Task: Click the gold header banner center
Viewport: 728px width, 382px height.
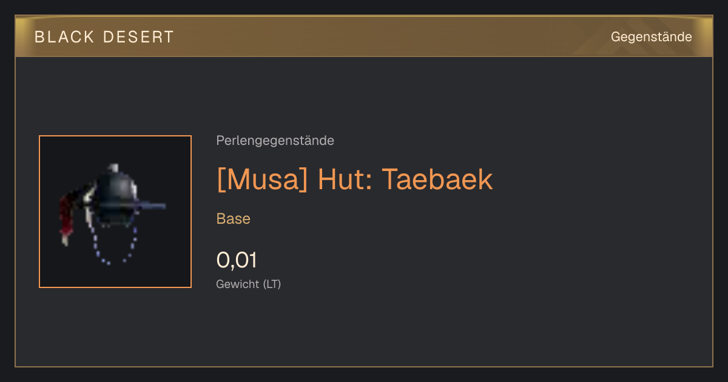Action: (x=364, y=36)
